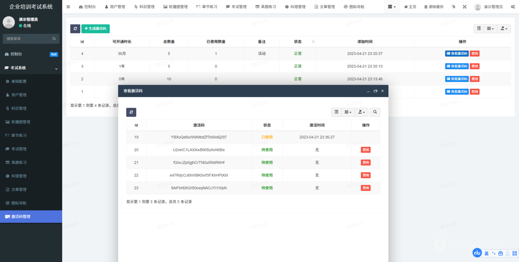Click the refresh icon above the main table
The image size is (519, 262).
tap(75, 28)
